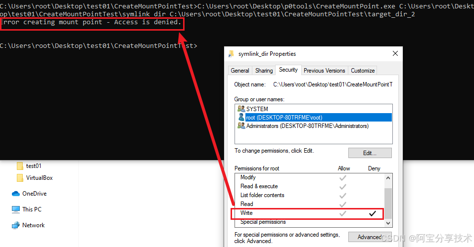Open the Sharing tab

point(264,70)
